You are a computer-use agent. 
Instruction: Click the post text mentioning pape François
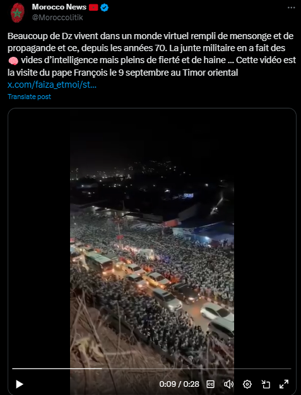[122, 73]
